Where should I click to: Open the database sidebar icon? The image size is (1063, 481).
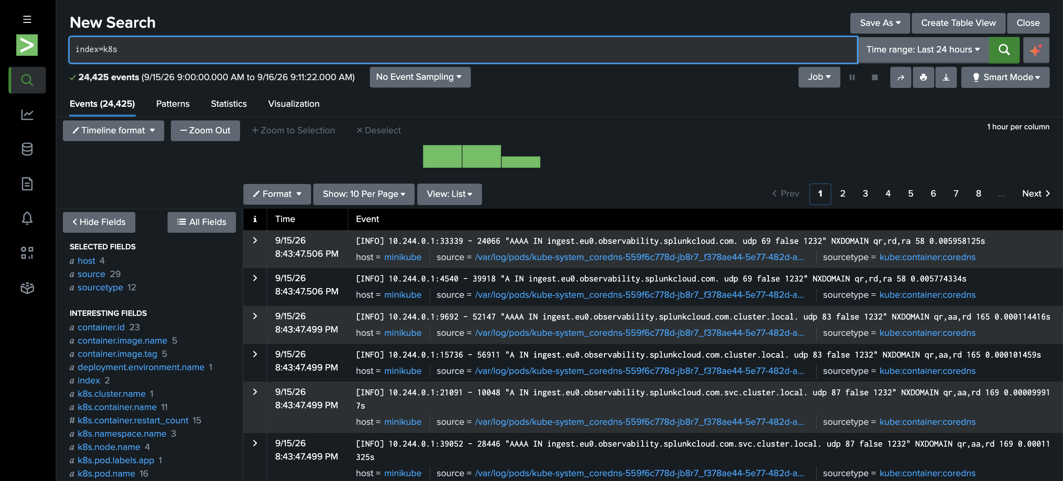pyautogui.click(x=27, y=149)
